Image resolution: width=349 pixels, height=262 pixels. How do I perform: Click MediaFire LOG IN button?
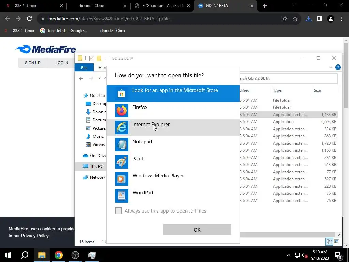(62, 63)
